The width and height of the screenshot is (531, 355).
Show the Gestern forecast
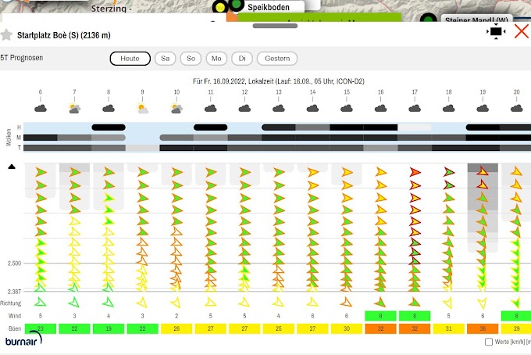(x=277, y=59)
